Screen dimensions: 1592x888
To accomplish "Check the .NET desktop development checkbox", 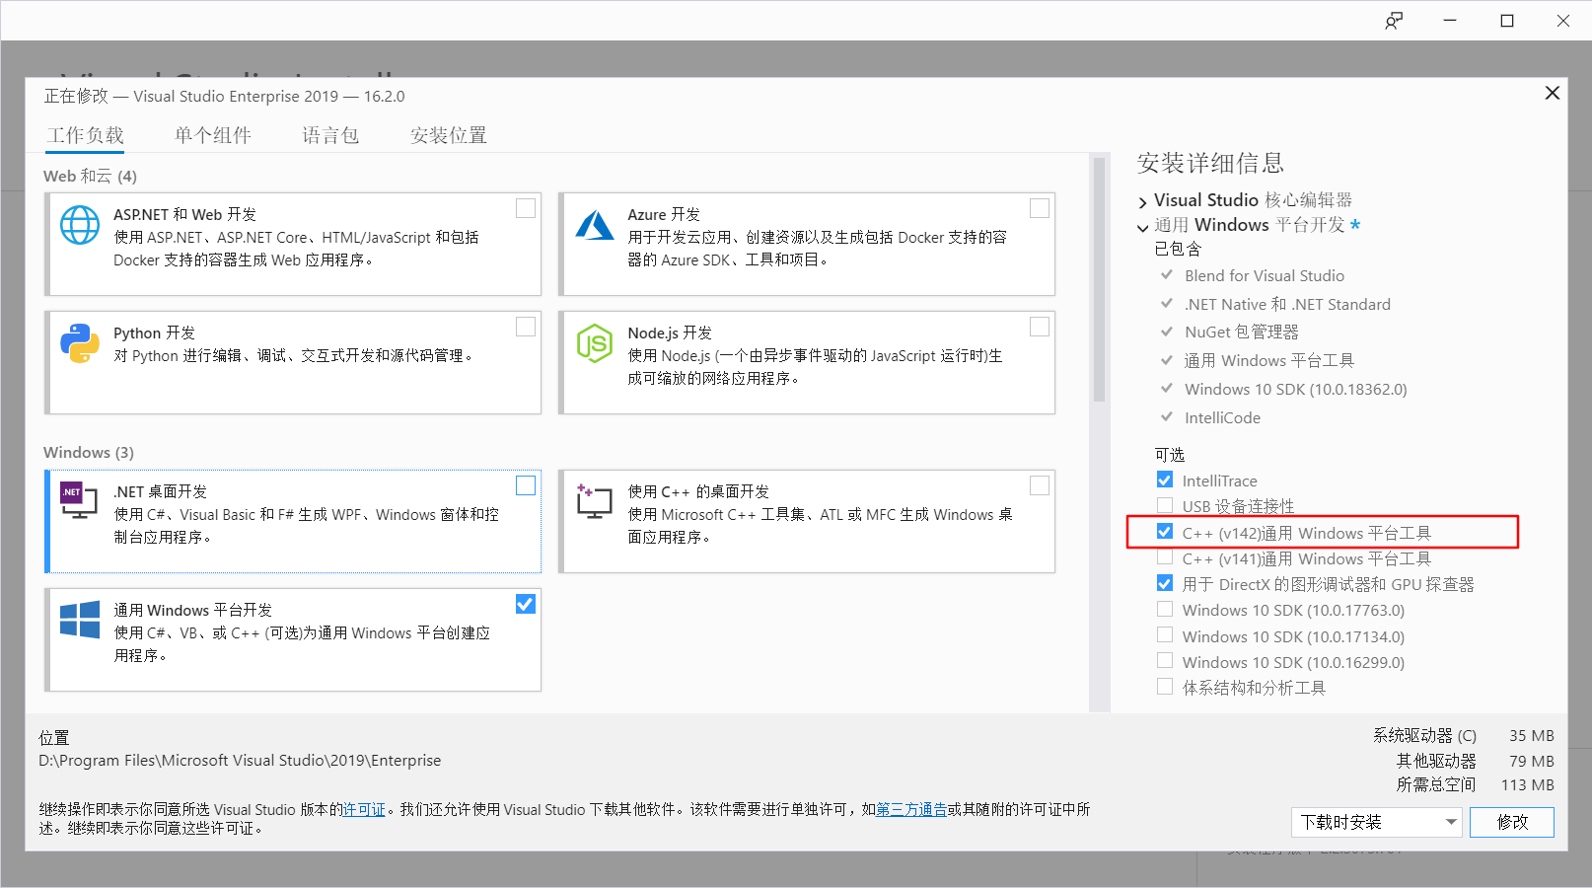I will coord(526,485).
